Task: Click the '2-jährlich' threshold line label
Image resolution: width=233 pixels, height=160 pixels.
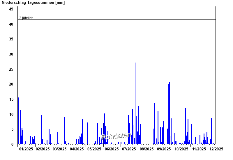Action: click(x=26, y=18)
